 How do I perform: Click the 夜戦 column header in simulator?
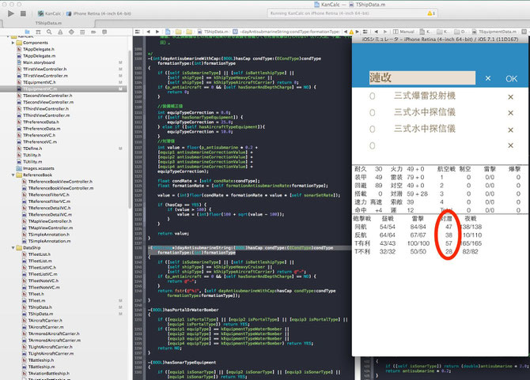470,219
